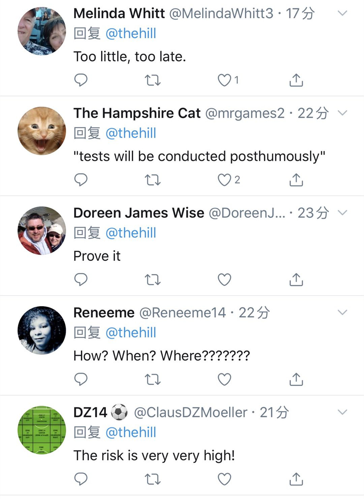Retweet Reneeme's "How? When? Where" tweet

[x=152, y=379]
